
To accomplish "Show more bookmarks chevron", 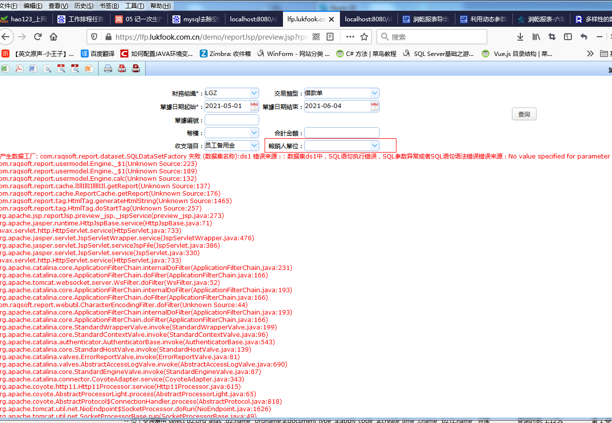I will pyautogui.click(x=590, y=53).
